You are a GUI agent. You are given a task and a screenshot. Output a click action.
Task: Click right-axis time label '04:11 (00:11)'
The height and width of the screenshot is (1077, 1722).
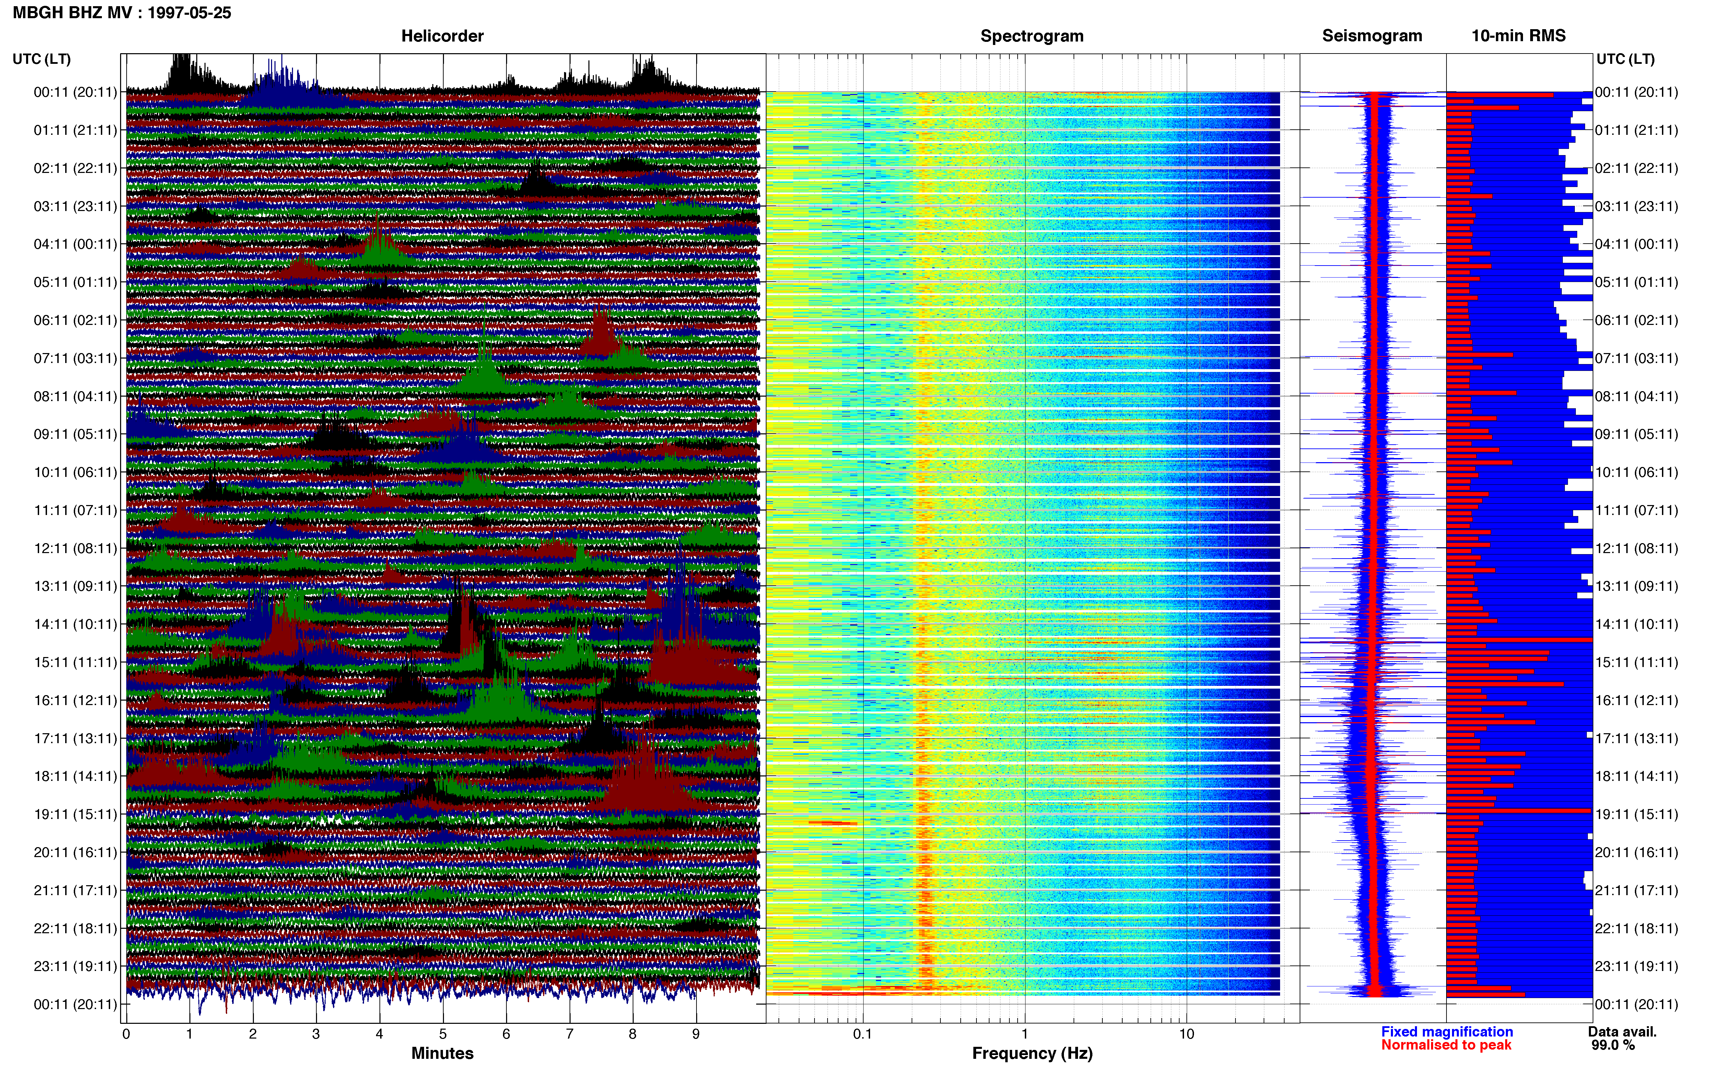[x=1637, y=244]
